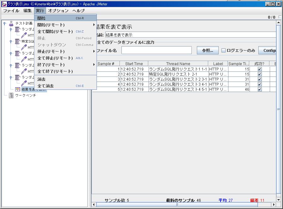Expand the 停止(リモート) submenu

[x=65, y=52]
